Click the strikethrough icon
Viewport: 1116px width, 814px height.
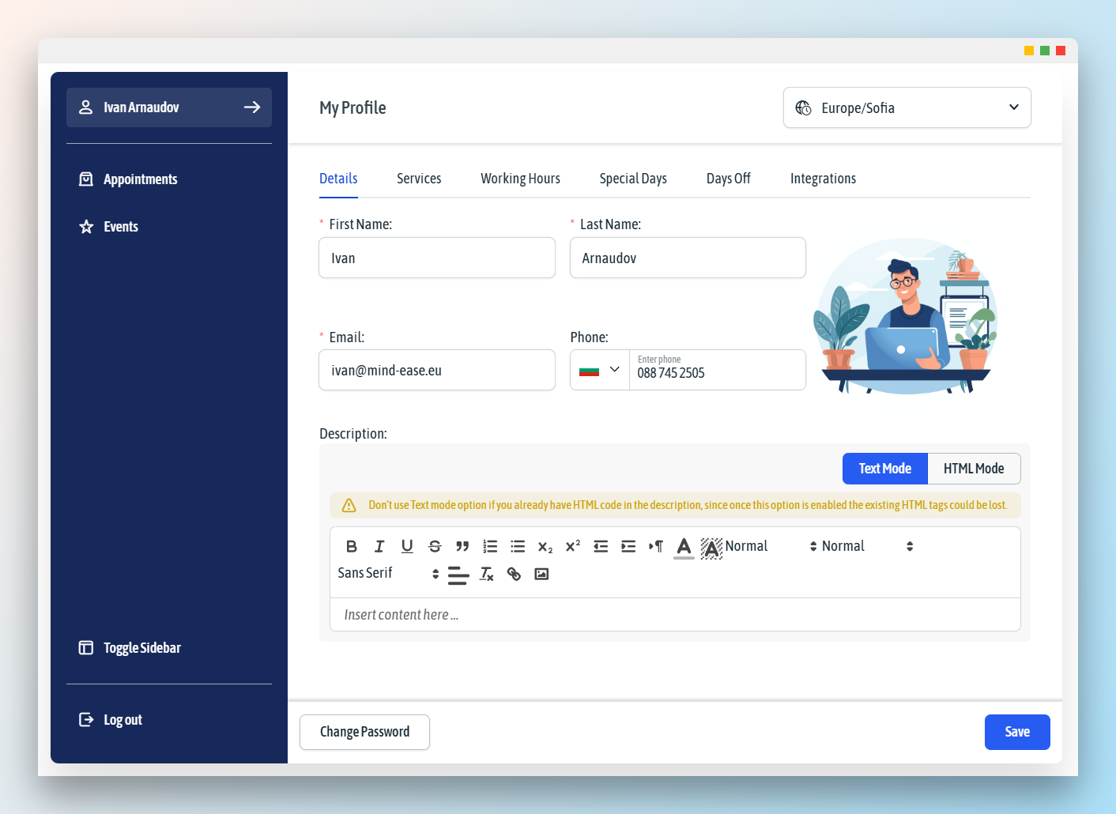[435, 546]
